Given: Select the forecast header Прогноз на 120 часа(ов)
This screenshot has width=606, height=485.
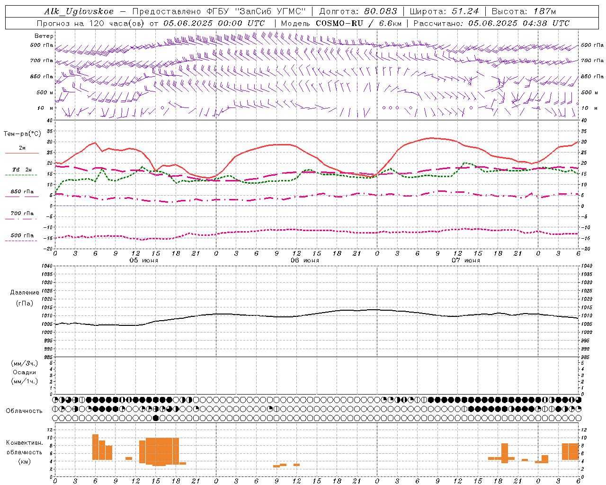Looking at the screenshot, I should (x=91, y=23).
